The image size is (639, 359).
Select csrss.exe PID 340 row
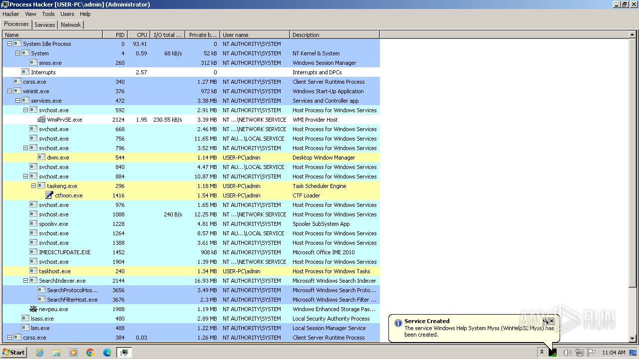[x=191, y=82]
